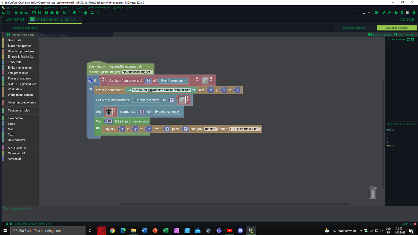
Task: Click the Windows taskbar search box
Action: point(48,230)
